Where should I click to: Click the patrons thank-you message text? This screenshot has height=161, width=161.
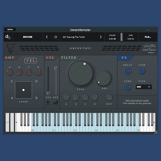pyautogui.click(x=137, y=102)
